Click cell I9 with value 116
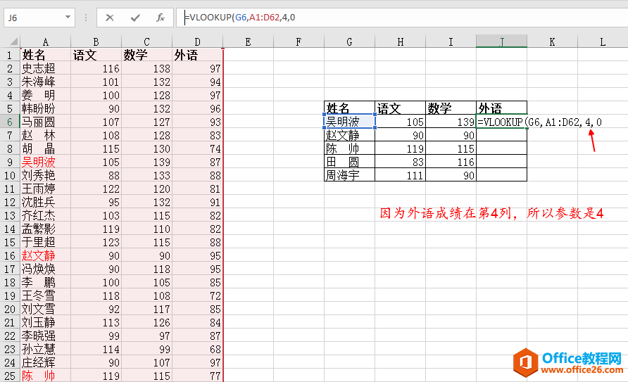This screenshot has width=628, height=382. point(451,162)
